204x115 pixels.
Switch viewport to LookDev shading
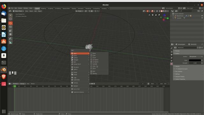click(164, 11)
